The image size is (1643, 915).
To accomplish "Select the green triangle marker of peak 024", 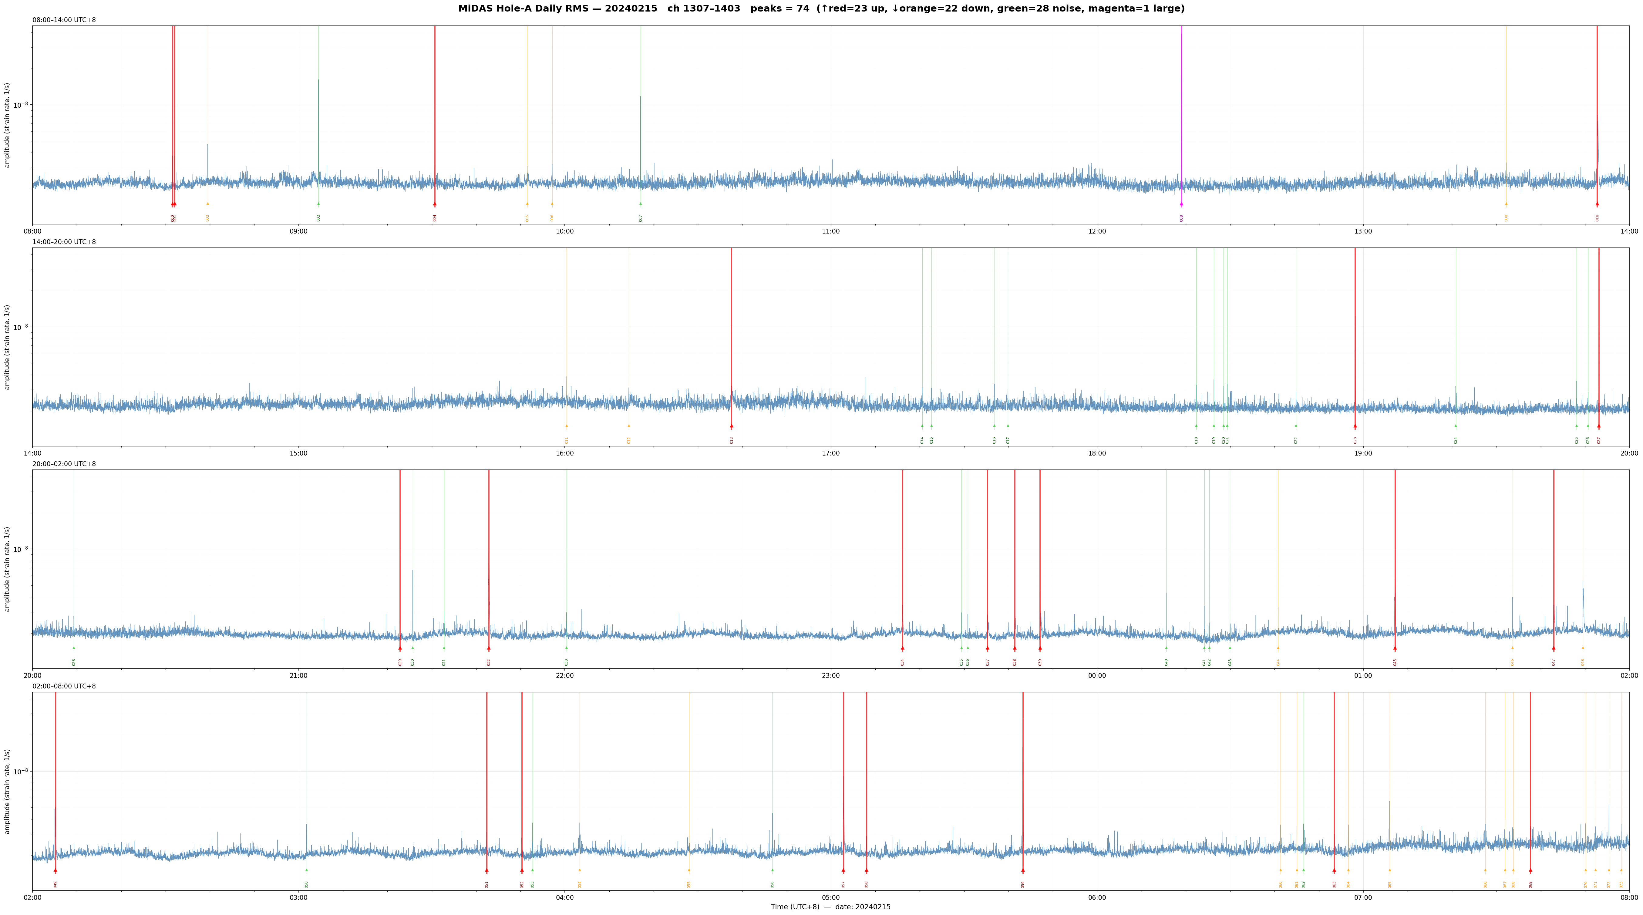I will point(1456,426).
